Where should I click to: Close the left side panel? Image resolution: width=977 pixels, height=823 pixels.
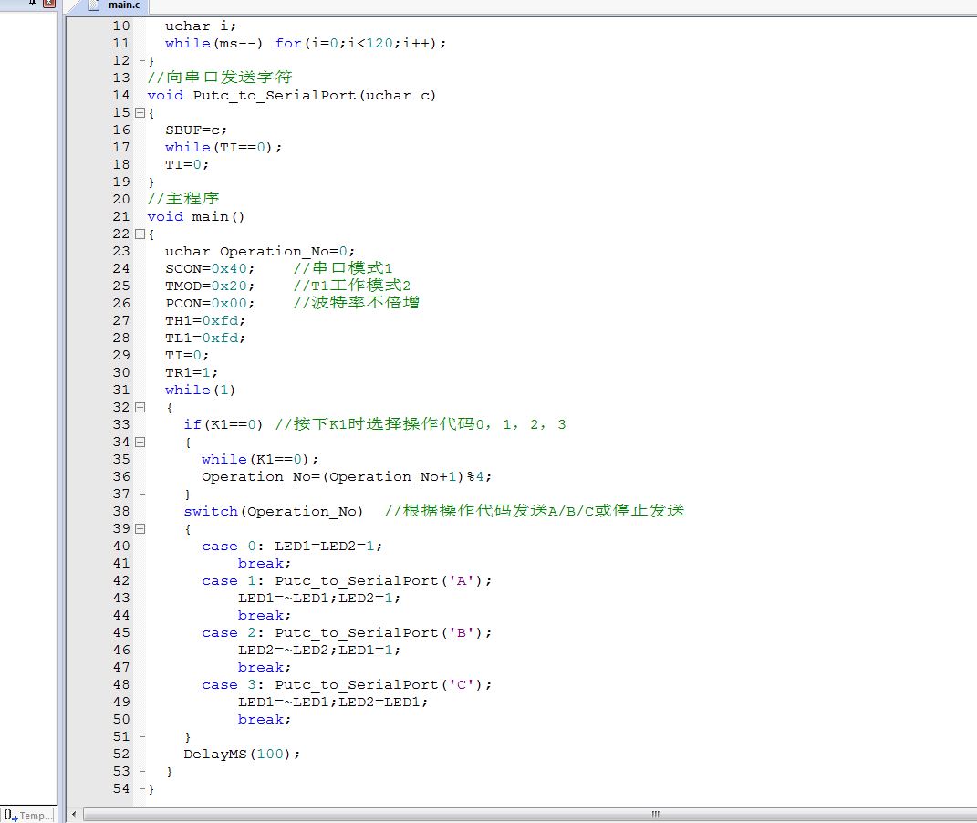49,4
